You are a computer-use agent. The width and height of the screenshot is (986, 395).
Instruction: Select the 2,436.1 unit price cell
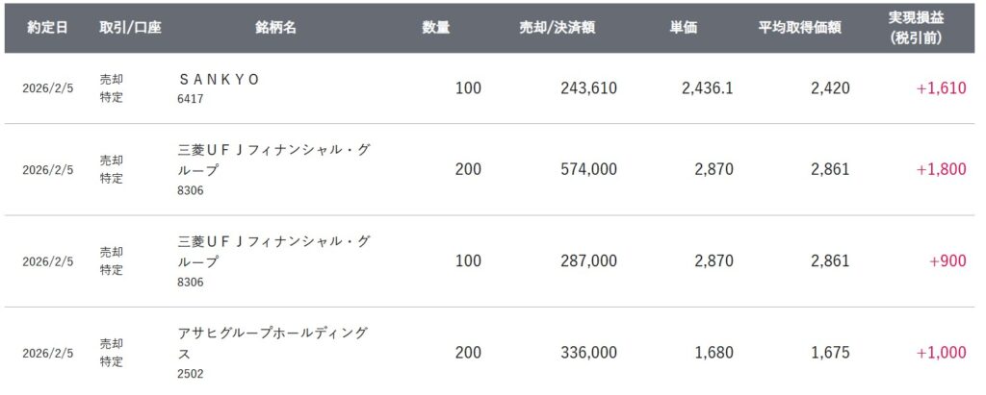707,88
